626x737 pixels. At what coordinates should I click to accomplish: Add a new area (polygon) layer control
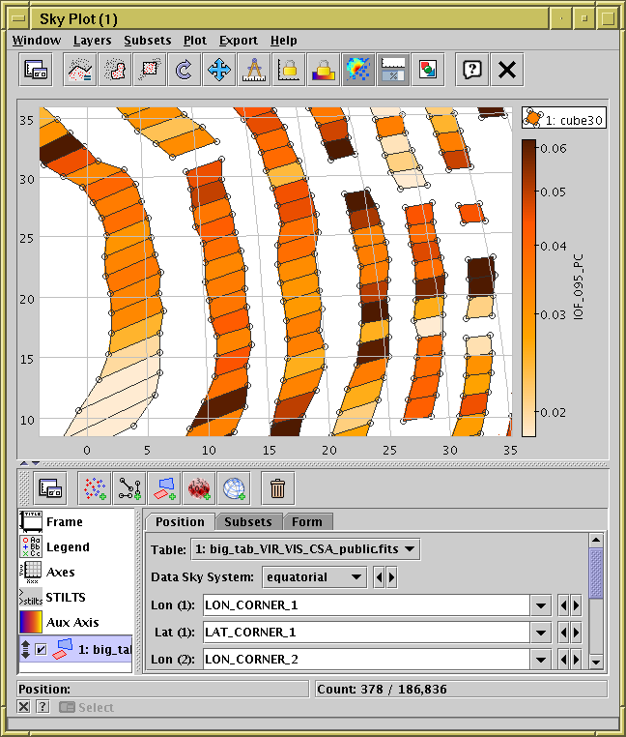tap(165, 488)
